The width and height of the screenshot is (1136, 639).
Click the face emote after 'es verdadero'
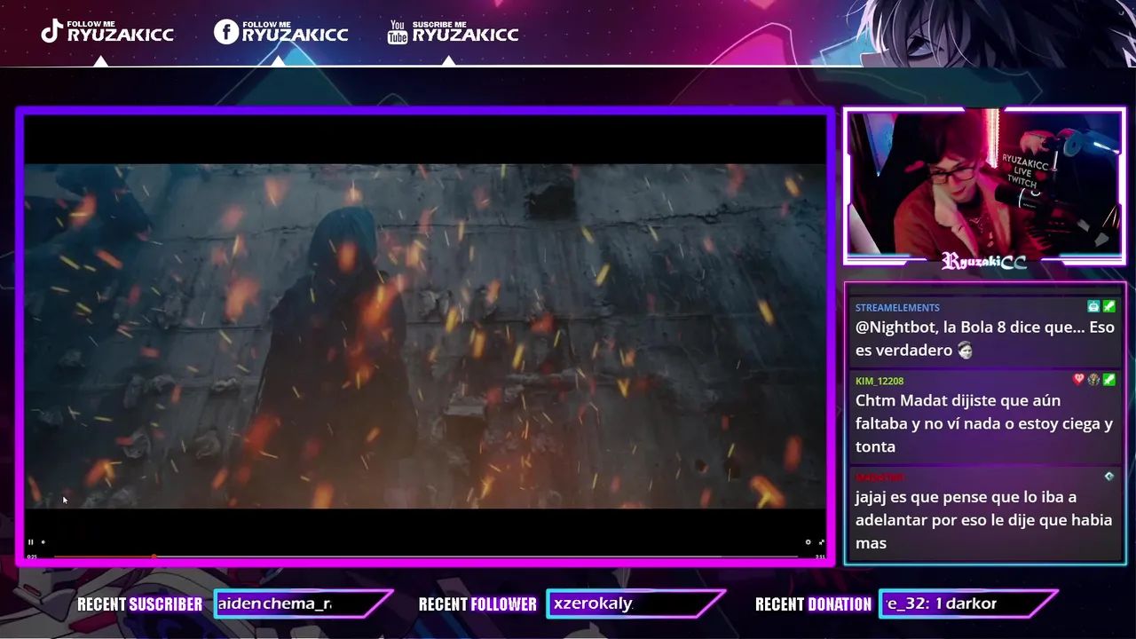click(966, 351)
